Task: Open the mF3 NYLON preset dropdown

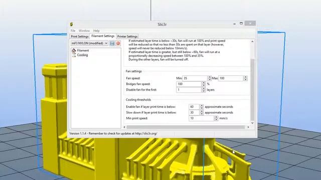Action: tap(89, 43)
